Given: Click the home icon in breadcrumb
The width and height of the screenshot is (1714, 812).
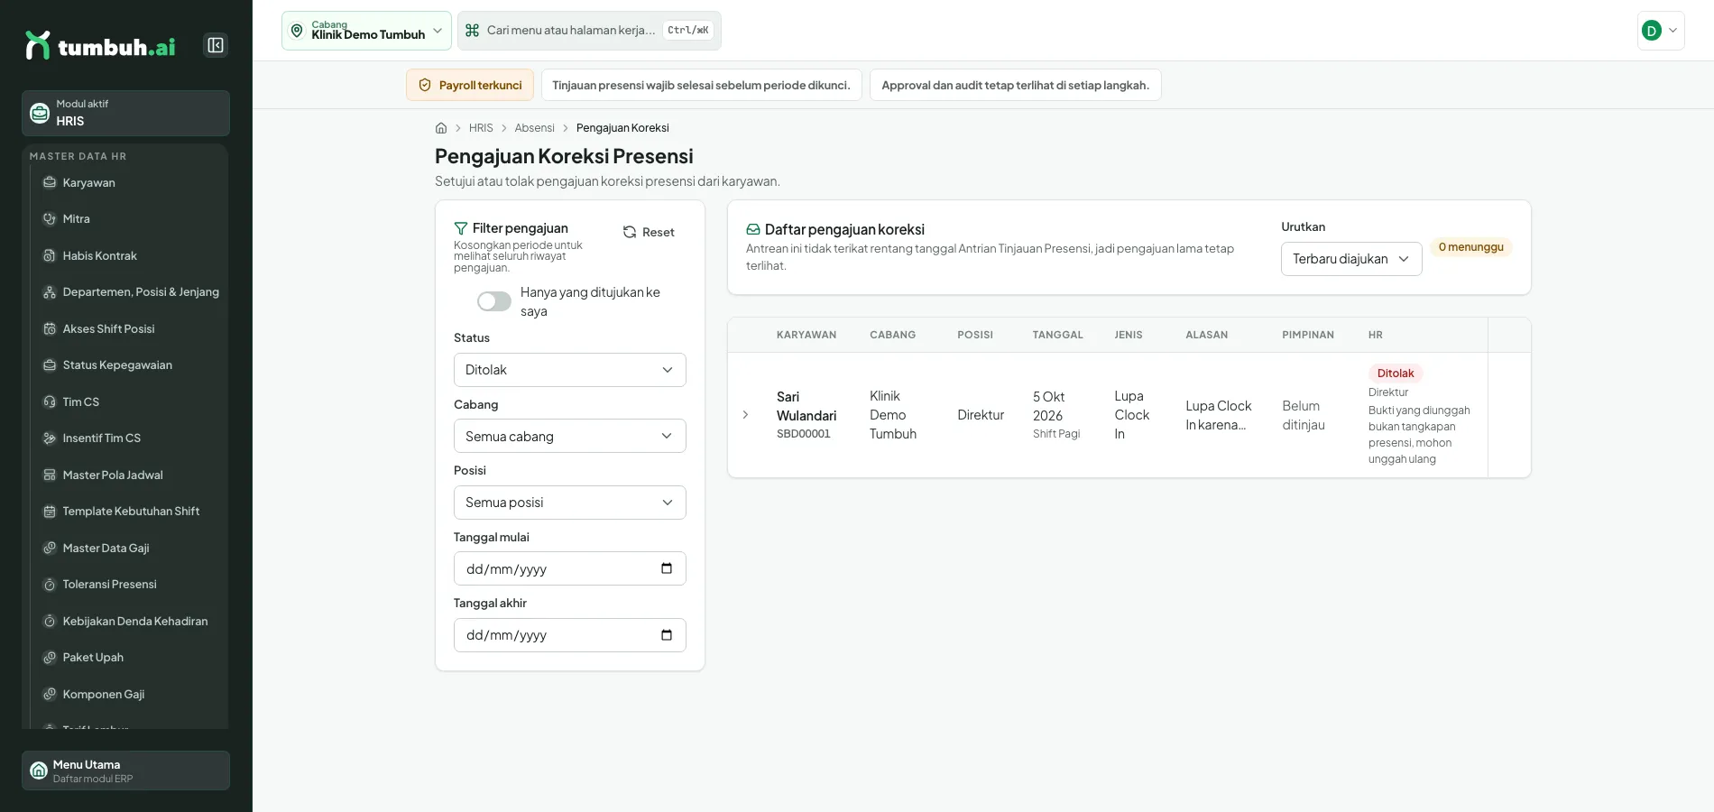Looking at the screenshot, I should point(441,128).
